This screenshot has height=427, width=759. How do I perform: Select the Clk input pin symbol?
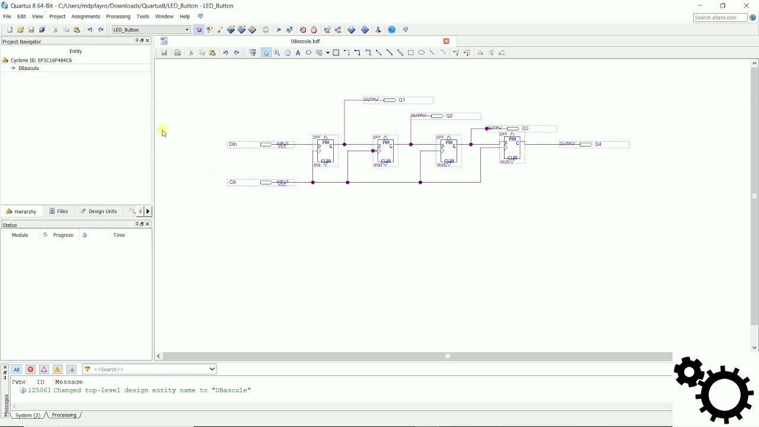pos(261,183)
